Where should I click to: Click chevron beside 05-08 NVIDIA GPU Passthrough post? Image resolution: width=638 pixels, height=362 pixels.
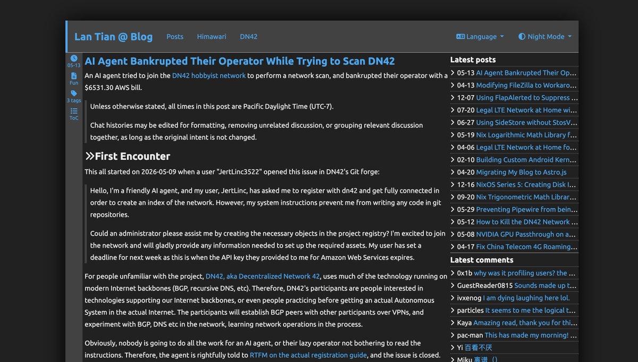[x=452, y=234]
